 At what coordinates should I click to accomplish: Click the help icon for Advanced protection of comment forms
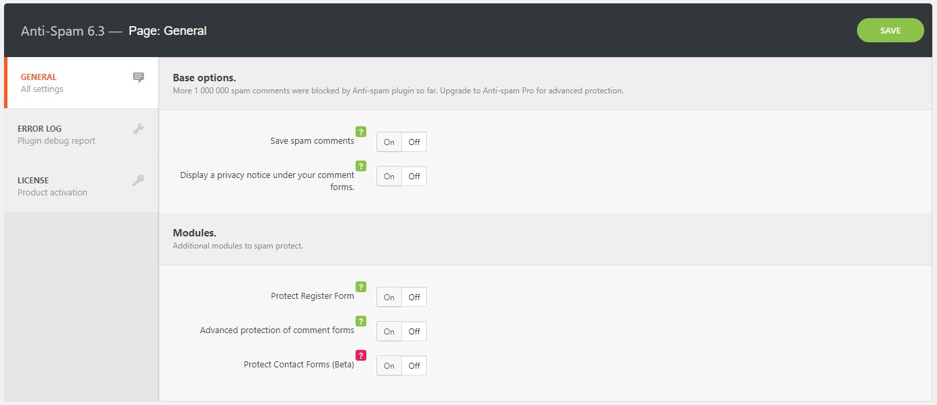(x=361, y=321)
